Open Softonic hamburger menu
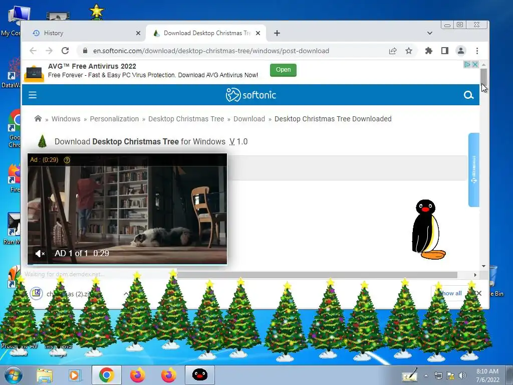The height and width of the screenshot is (385, 513). coord(33,95)
